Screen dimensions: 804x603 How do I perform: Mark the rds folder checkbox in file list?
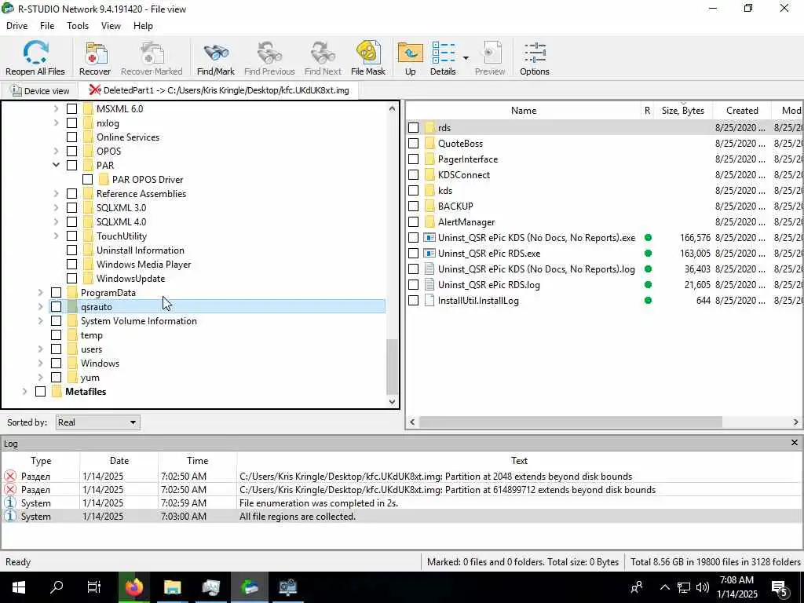[x=413, y=128]
